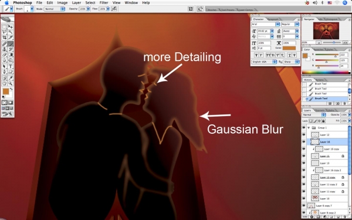Image resolution: width=352 pixels, height=220 pixels.
Task: Select the Type tool in toolbox
Action: tap(11, 66)
